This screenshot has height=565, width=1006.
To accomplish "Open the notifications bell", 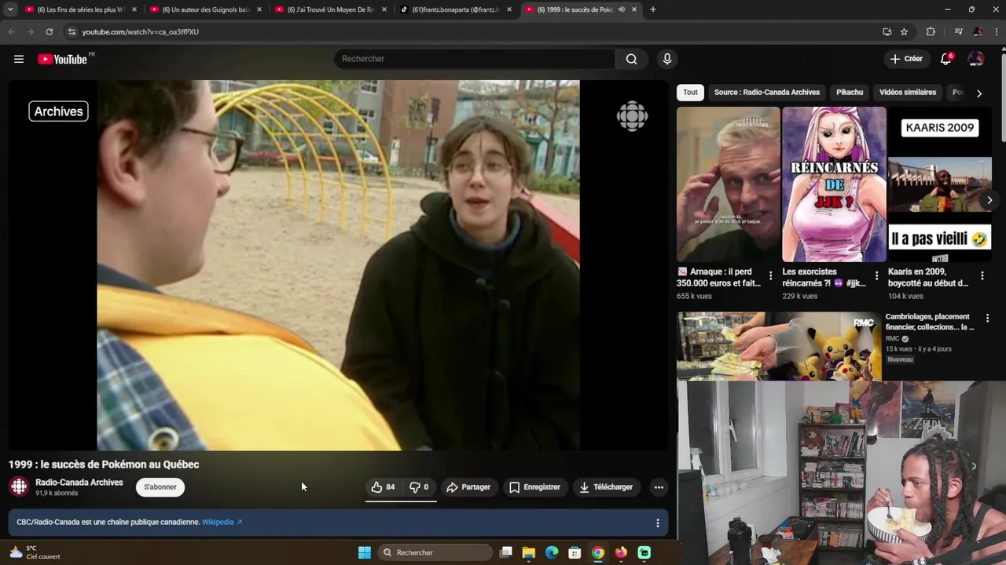I will click(946, 59).
